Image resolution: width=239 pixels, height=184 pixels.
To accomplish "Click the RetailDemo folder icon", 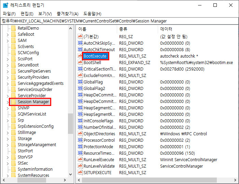I will click(x=14, y=28).
